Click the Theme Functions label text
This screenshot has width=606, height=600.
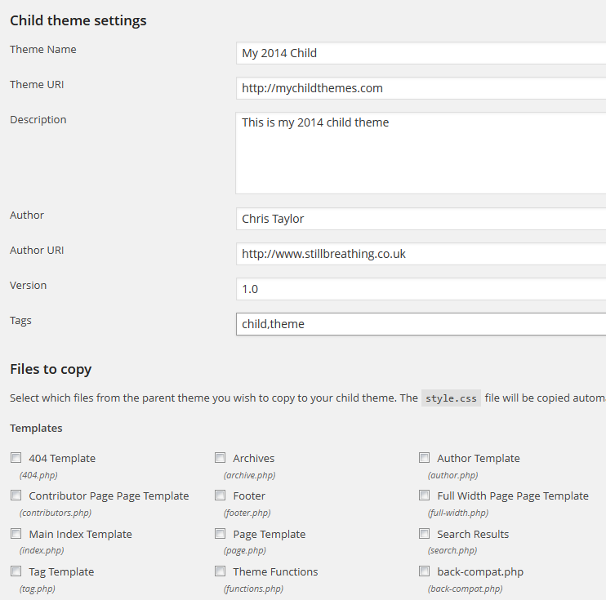point(275,571)
